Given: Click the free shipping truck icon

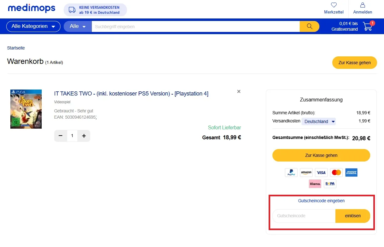Looking at the screenshot, I should coord(73,10).
